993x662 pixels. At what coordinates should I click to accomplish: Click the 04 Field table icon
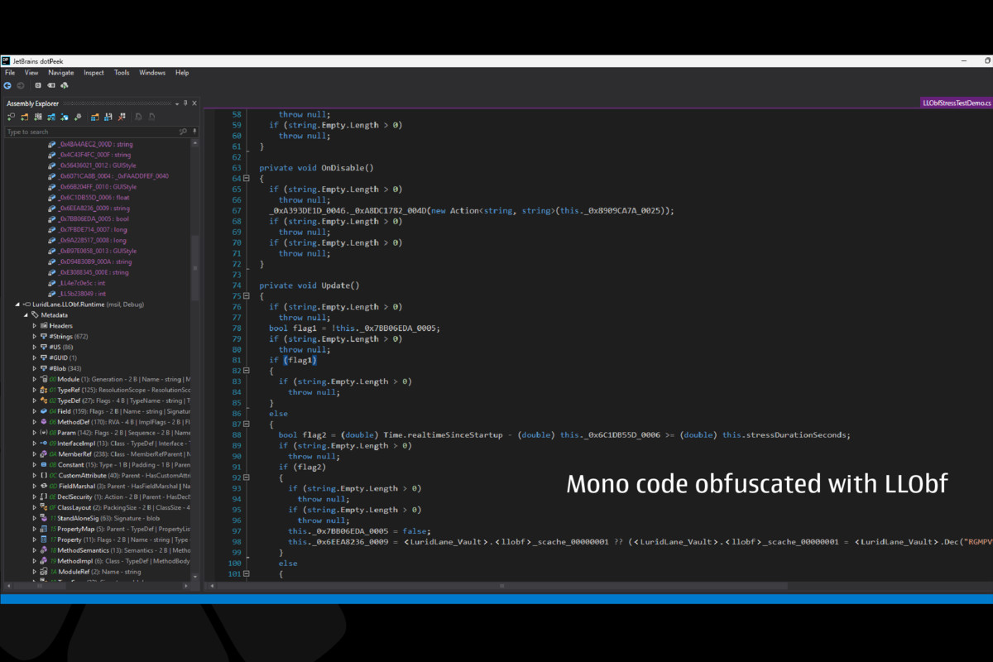(x=43, y=411)
